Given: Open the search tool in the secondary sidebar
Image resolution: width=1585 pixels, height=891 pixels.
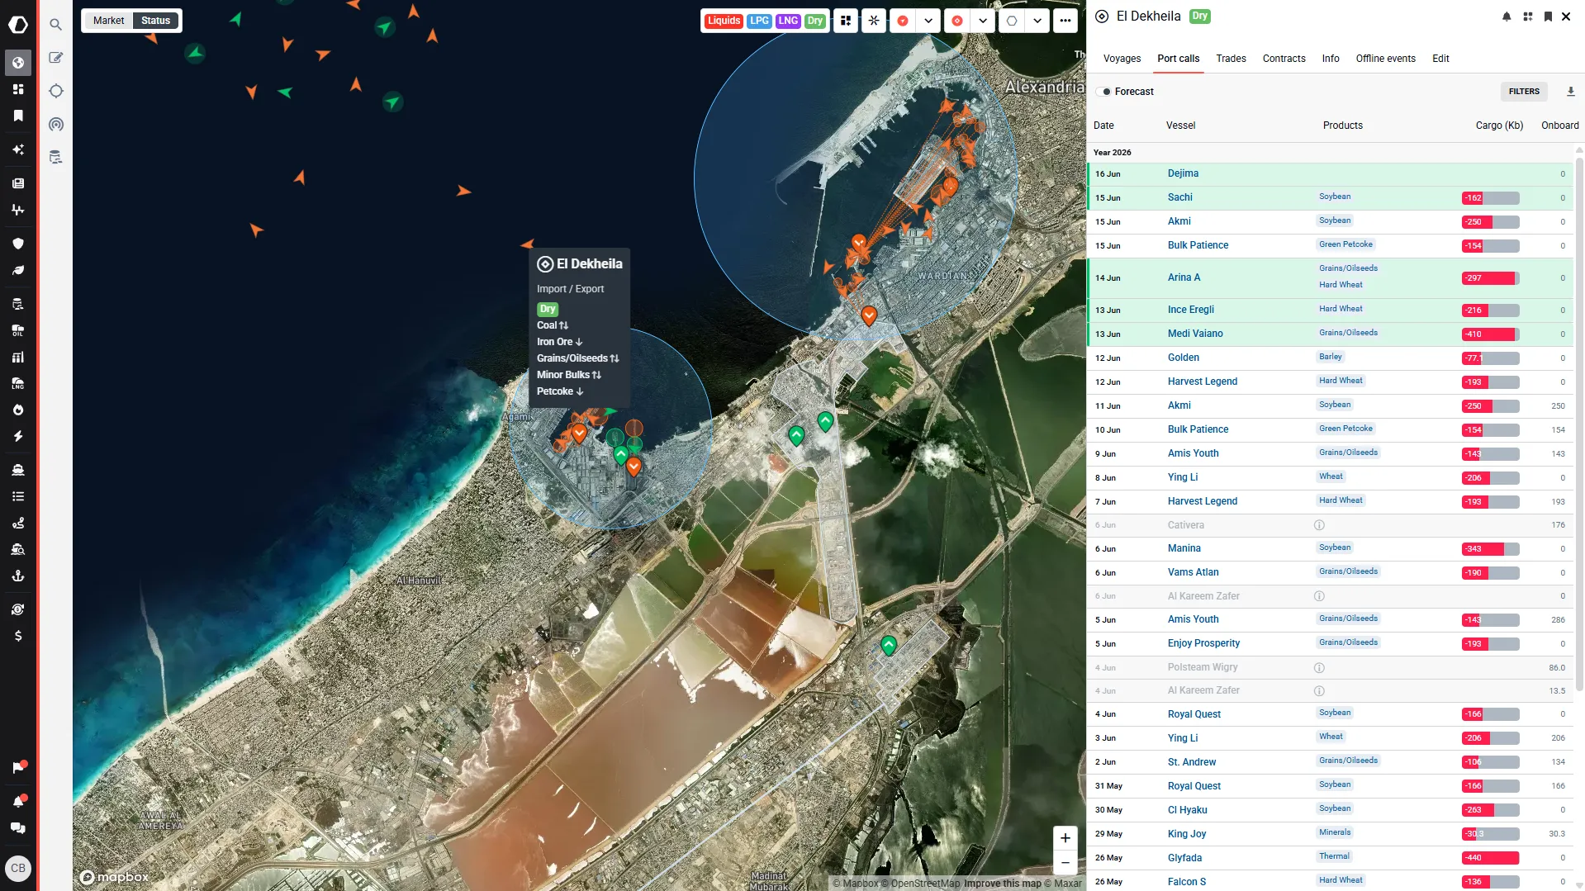Looking at the screenshot, I should pyautogui.click(x=55, y=25).
